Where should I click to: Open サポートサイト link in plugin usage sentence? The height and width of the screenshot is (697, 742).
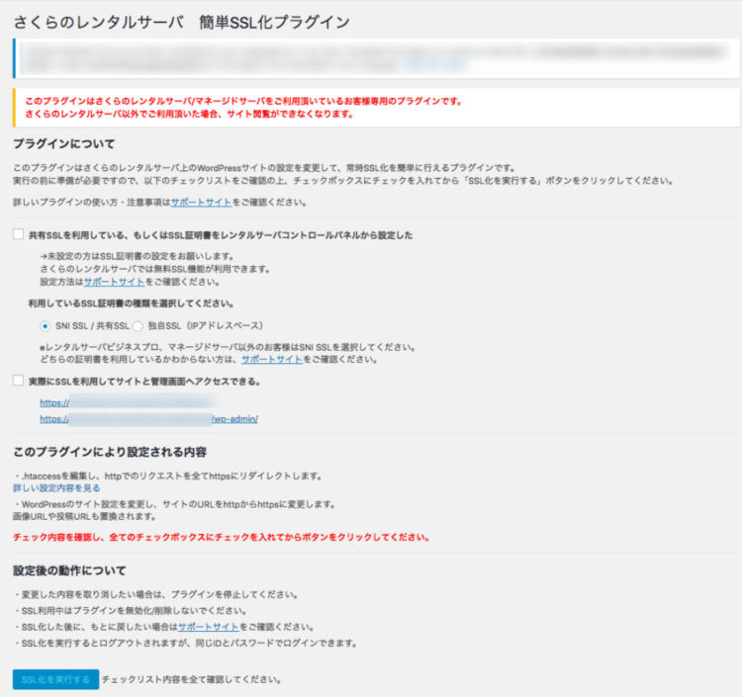click(x=201, y=203)
